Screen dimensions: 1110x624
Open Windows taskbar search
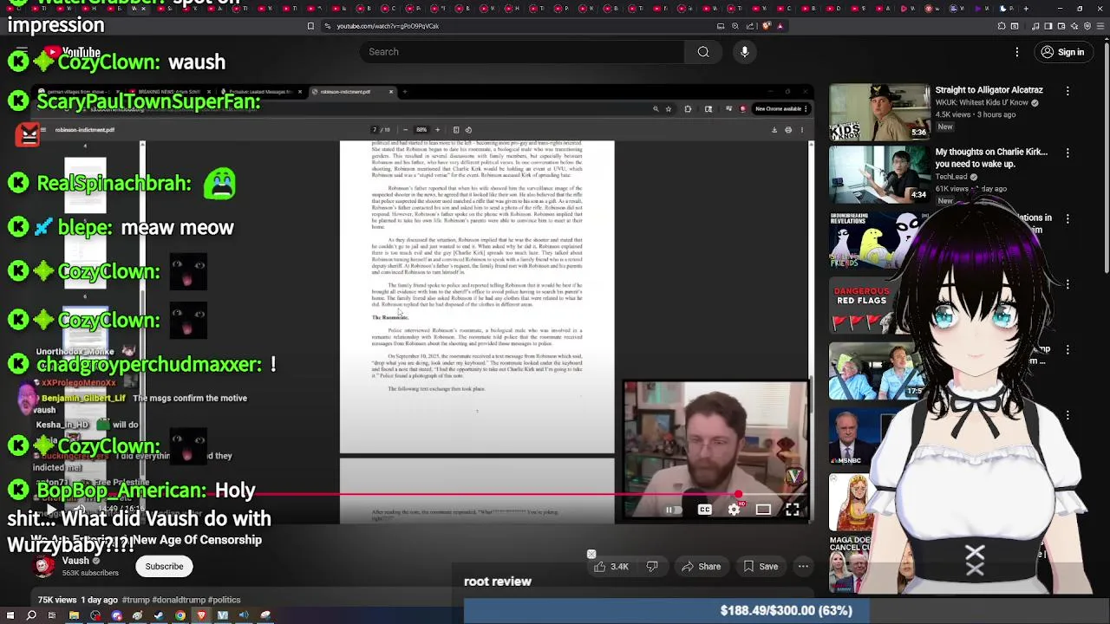[x=31, y=615]
